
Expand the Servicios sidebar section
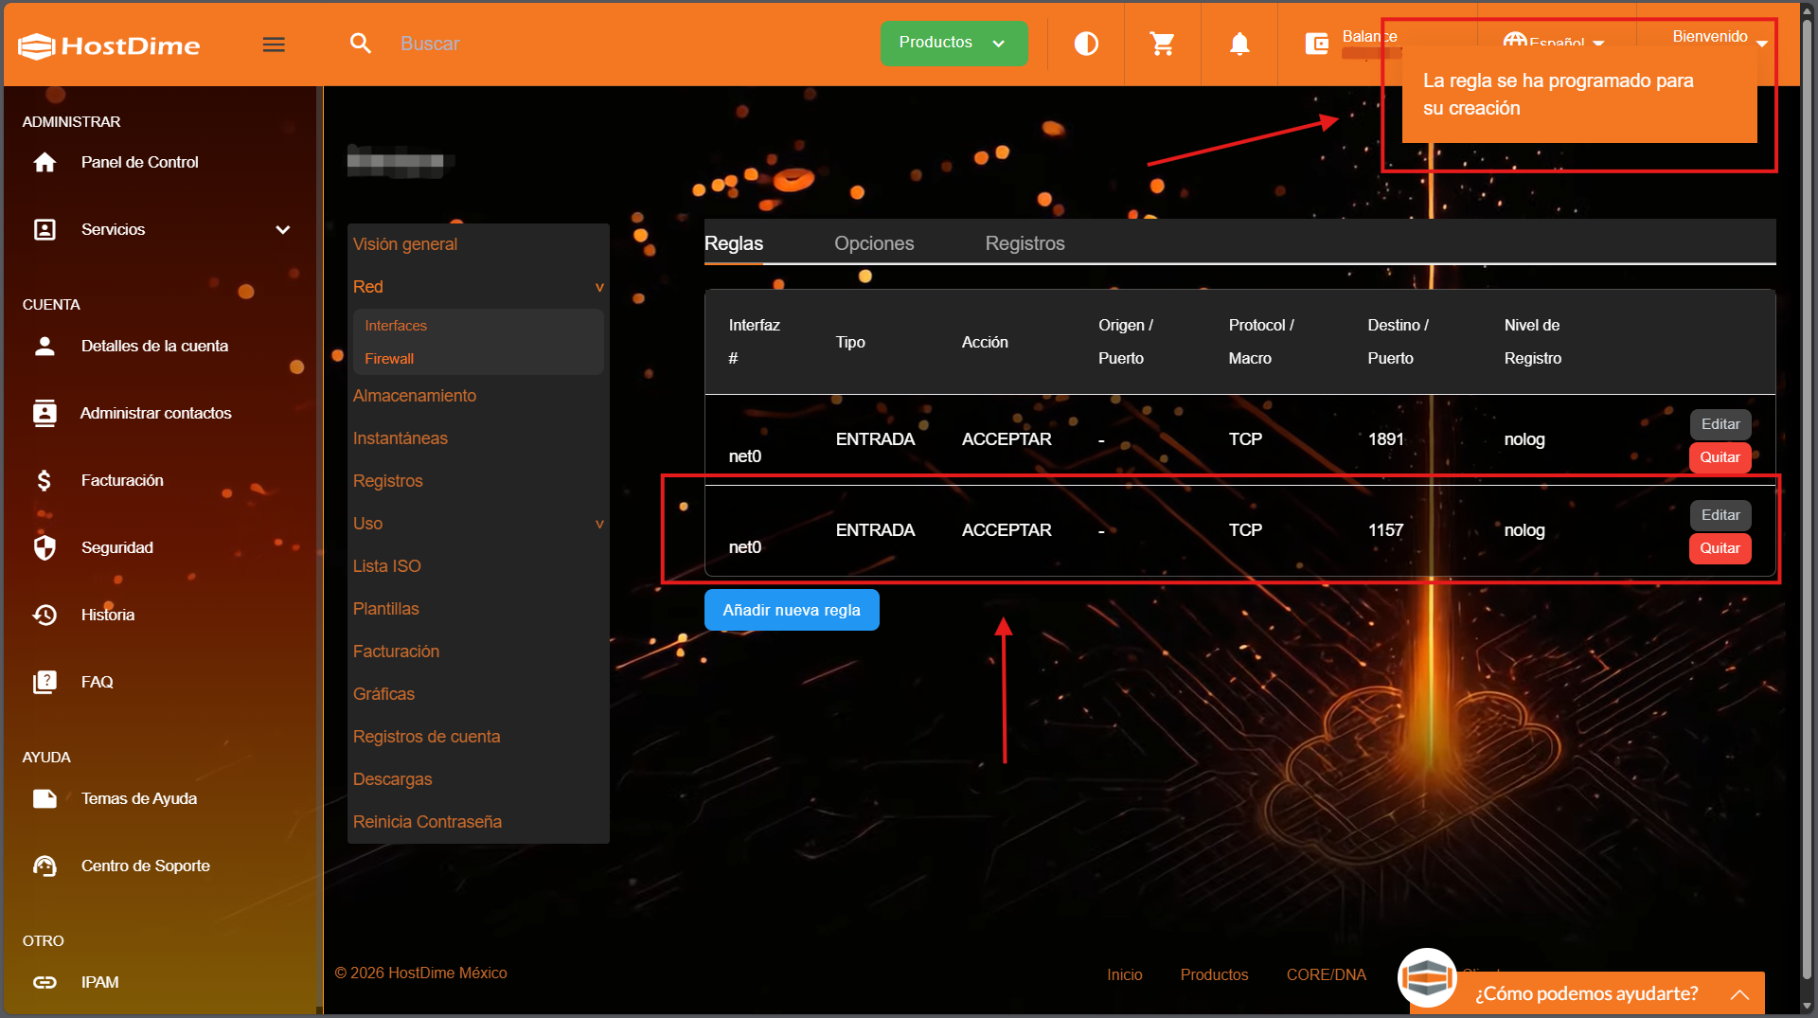(x=282, y=229)
